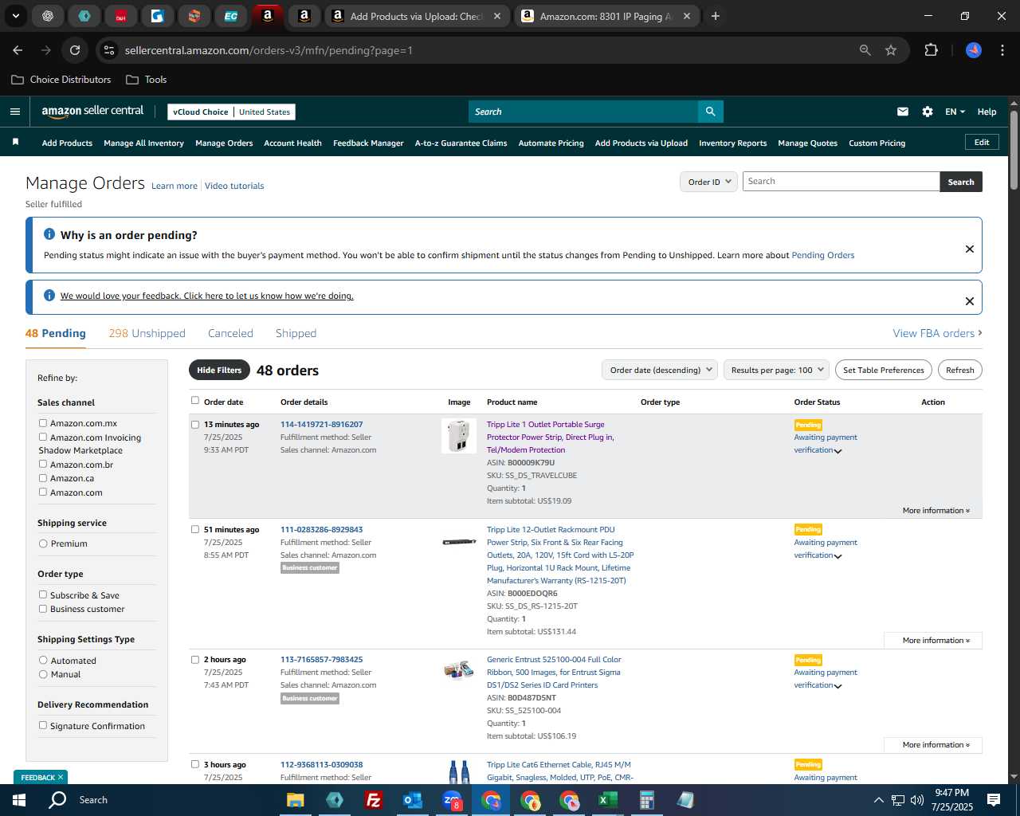Viewport: 1020px width, 816px height.
Task: Open the browser extensions puzzle icon
Action: (931, 50)
